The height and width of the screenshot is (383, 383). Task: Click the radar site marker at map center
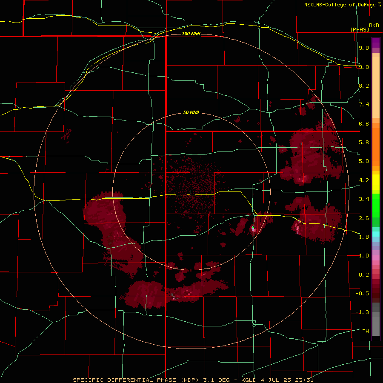tap(191, 192)
